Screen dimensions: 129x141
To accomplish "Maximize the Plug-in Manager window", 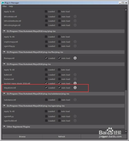I will [x=123, y=3].
